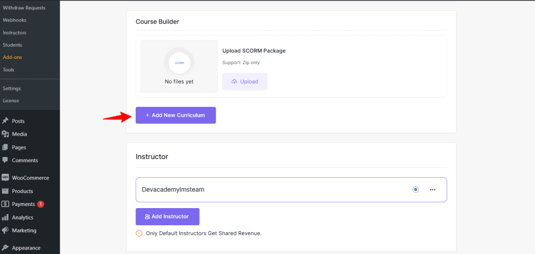Click the Comments bubble icon
The height and width of the screenshot is (254, 535).
5,161
